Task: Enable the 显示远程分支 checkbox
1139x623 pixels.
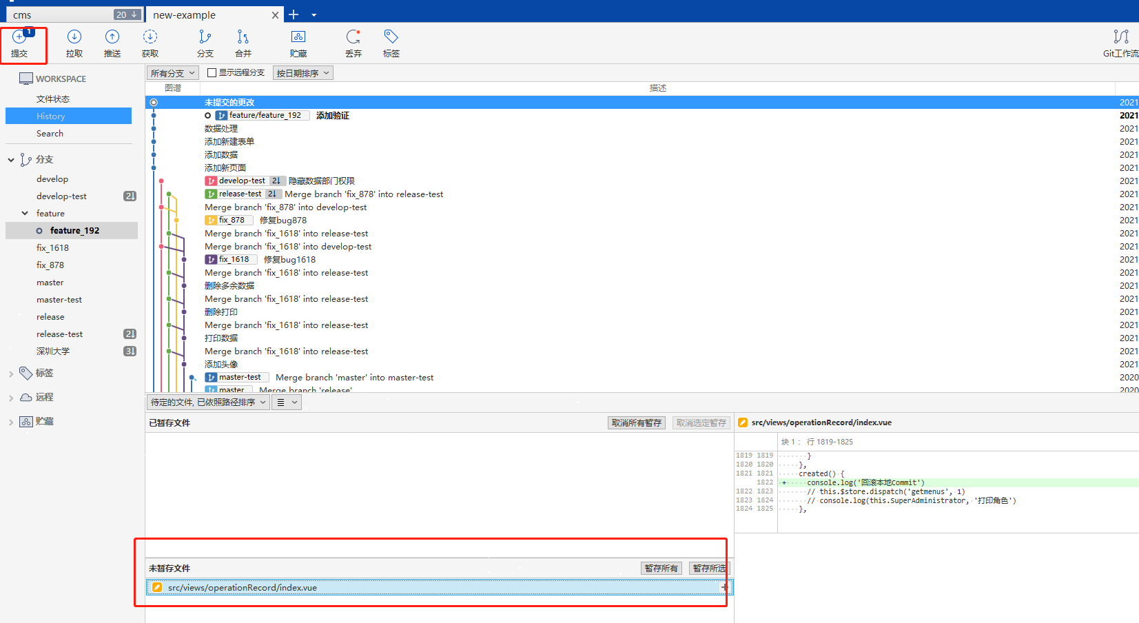Action: [212, 72]
